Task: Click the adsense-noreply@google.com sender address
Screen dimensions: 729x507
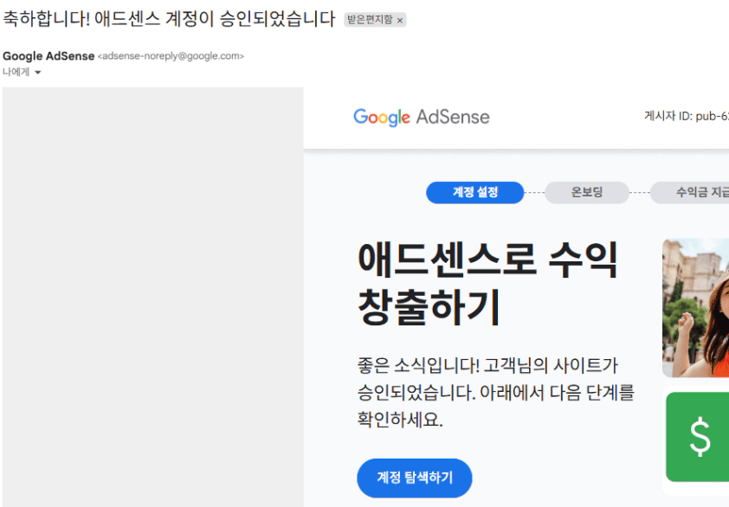Action: (171, 56)
